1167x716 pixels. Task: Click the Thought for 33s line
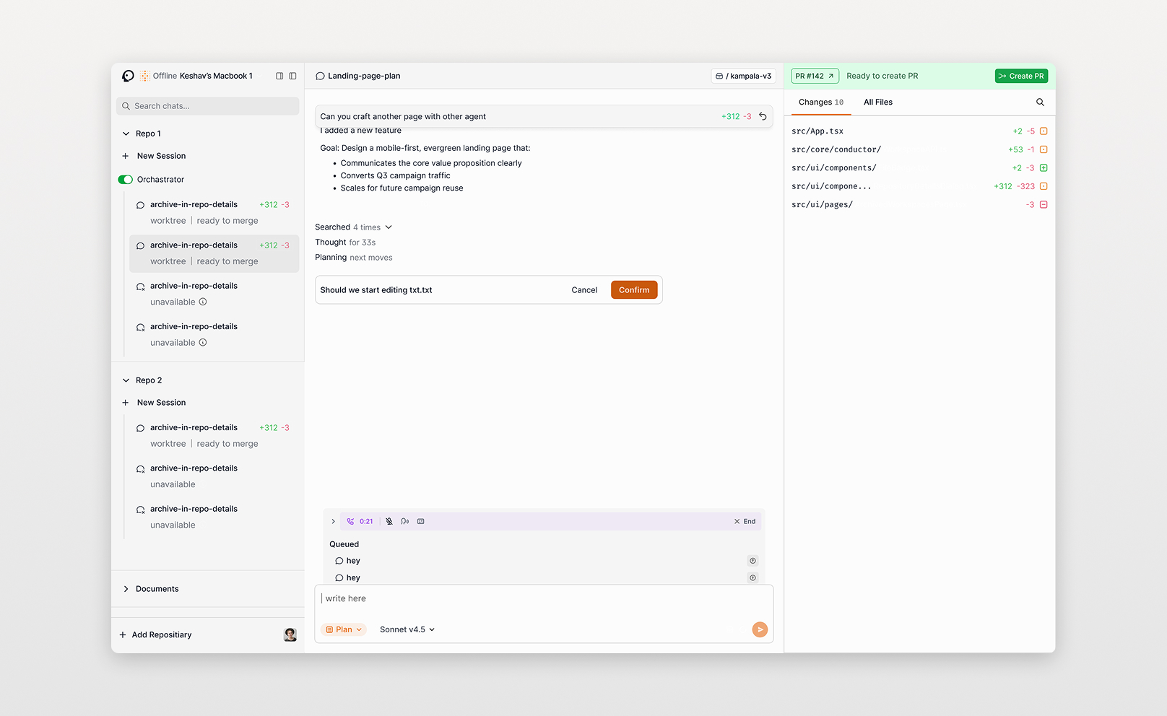pyautogui.click(x=345, y=243)
